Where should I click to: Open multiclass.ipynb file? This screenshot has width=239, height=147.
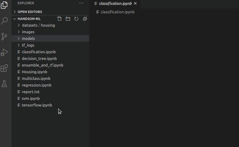coord(50,78)
